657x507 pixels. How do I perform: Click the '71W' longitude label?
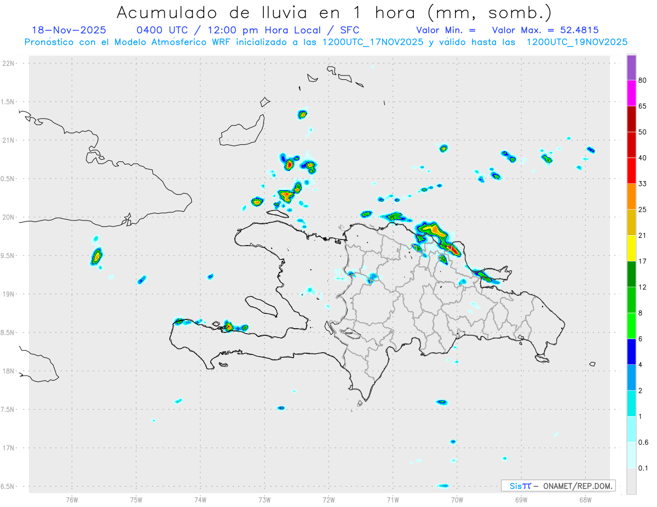click(393, 499)
